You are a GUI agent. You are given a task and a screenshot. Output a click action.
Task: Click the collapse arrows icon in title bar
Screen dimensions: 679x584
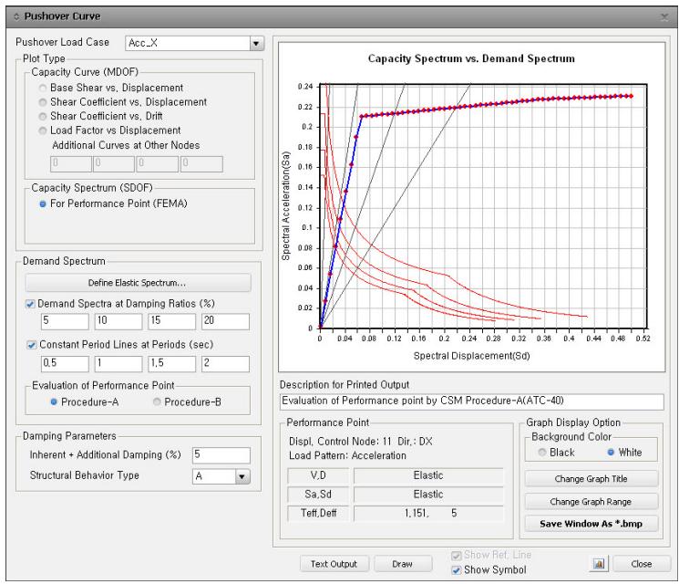click(16, 16)
